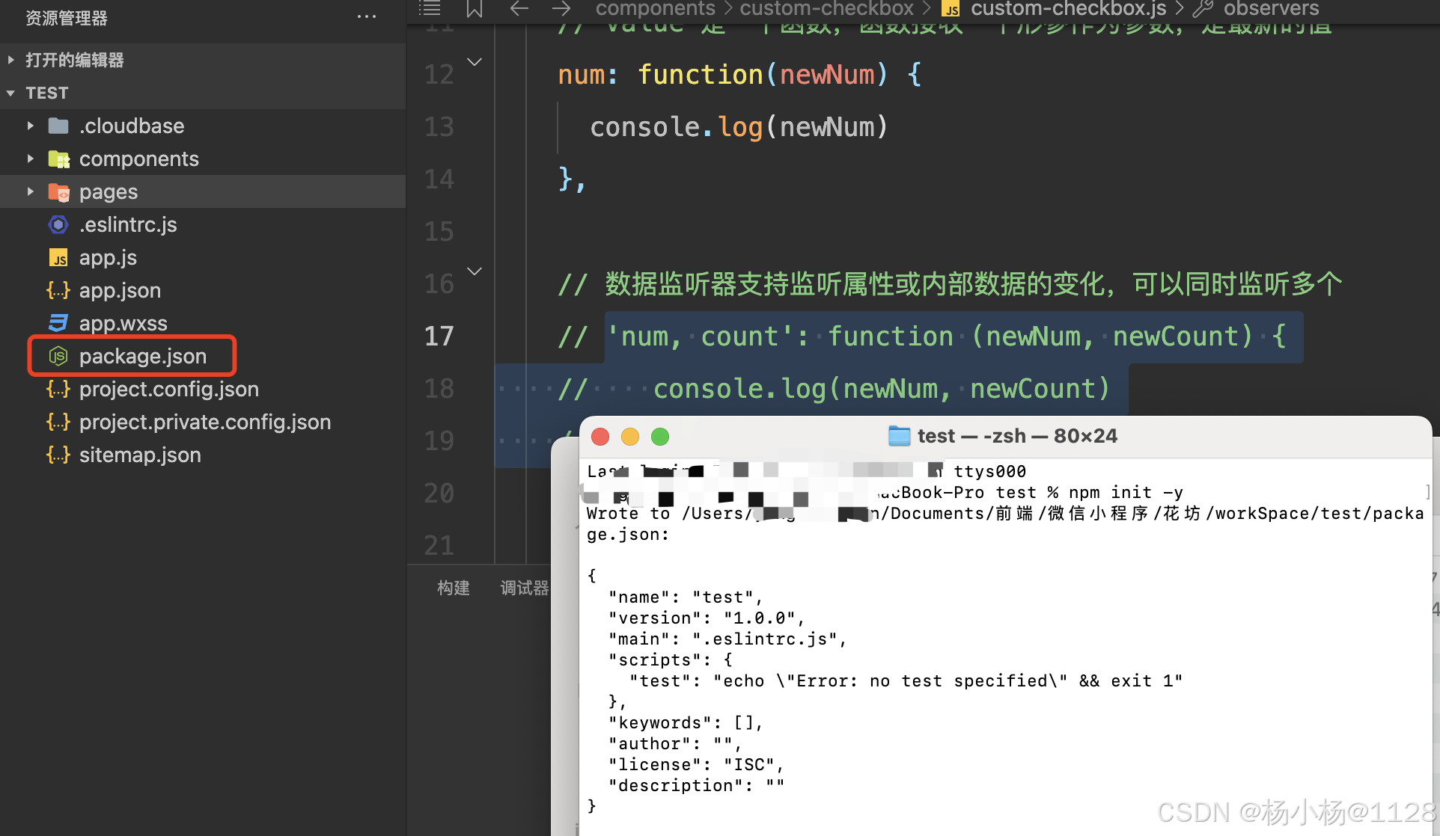Close the terminal with red button
The image size is (1440, 836).
(x=600, y=437)
